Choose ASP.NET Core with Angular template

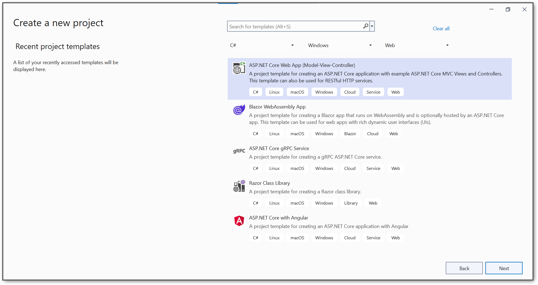(x=278, y=218)
